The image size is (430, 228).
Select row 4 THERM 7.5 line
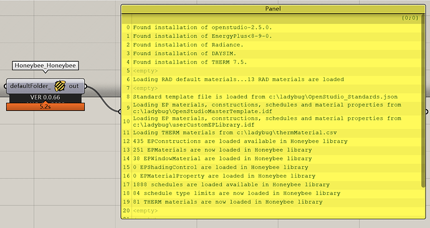tap(272, 62)
